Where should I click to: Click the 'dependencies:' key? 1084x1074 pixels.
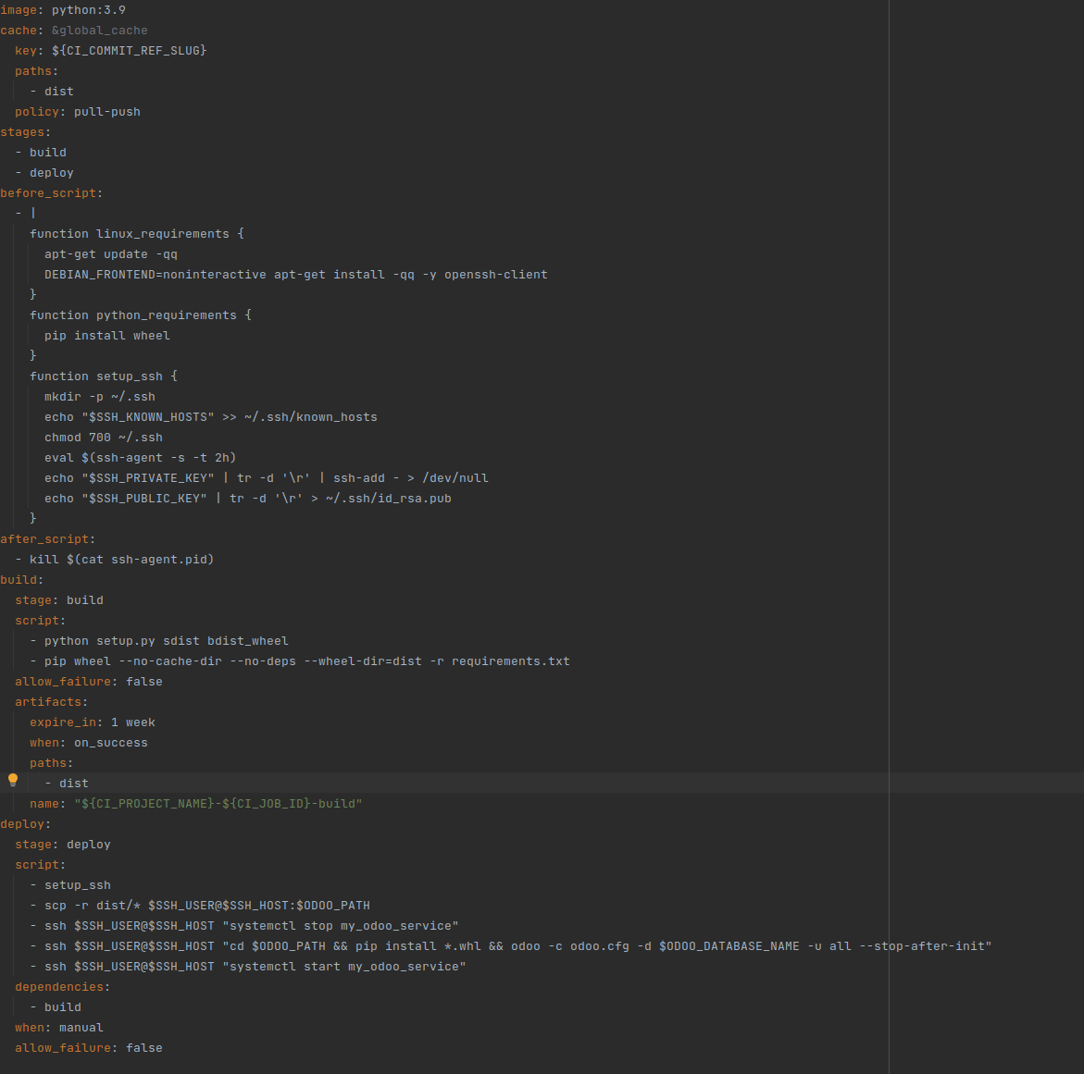(63, 987)
